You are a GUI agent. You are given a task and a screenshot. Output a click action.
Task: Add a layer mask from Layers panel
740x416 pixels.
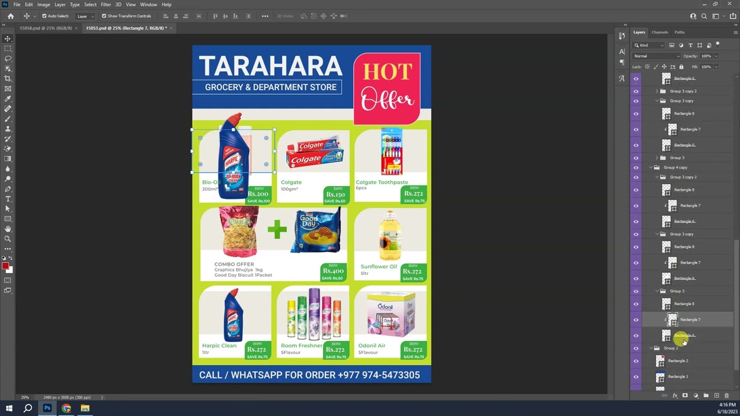coord(685,396)
